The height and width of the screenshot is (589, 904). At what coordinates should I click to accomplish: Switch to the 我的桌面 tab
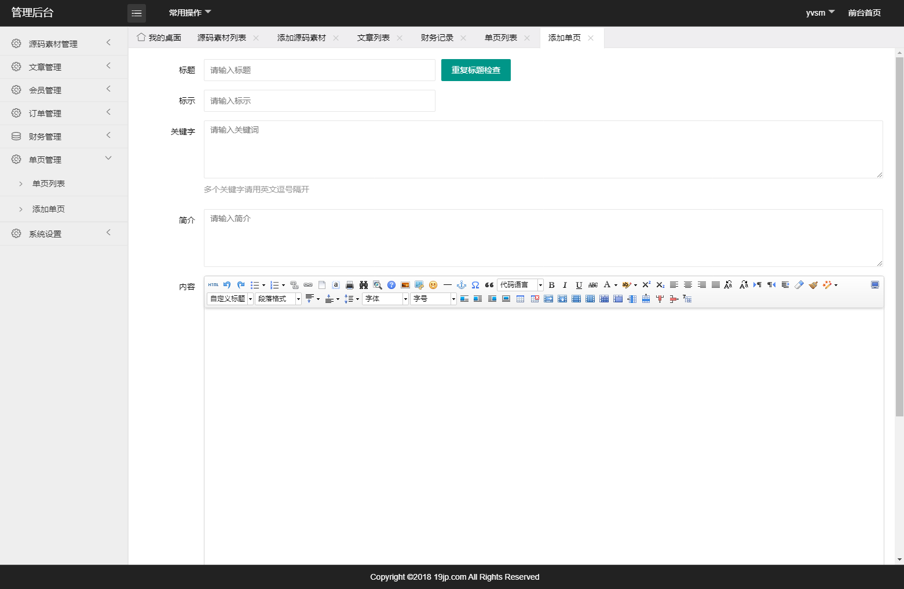click(159, 38)
